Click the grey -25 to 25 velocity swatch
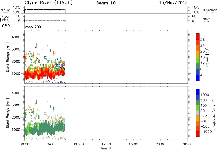Screen dimensions: 217x150 point(198,113)
